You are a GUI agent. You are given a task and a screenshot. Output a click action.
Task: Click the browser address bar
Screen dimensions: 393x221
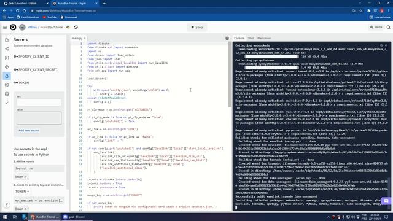[190, 11]
